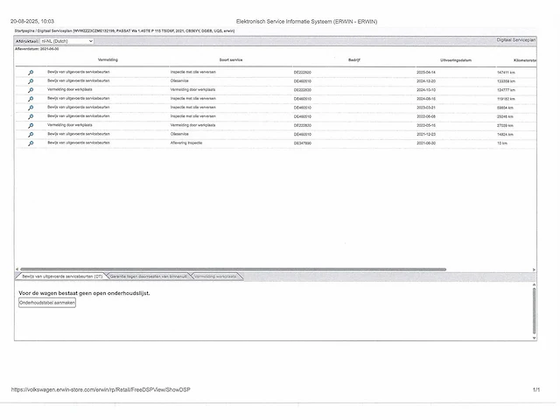Select the 133358 km mileage cell
The image size is (560, 420).
click(506, 81)
